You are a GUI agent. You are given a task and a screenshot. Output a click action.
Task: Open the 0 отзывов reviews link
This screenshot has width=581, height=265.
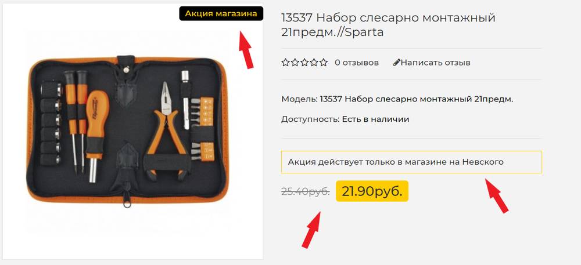357,63
